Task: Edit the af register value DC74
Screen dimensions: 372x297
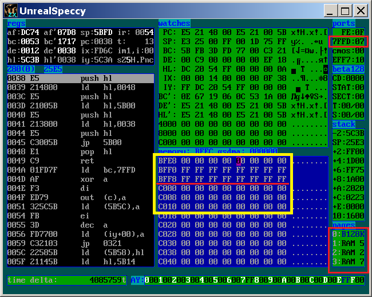Action: point(30,33)
